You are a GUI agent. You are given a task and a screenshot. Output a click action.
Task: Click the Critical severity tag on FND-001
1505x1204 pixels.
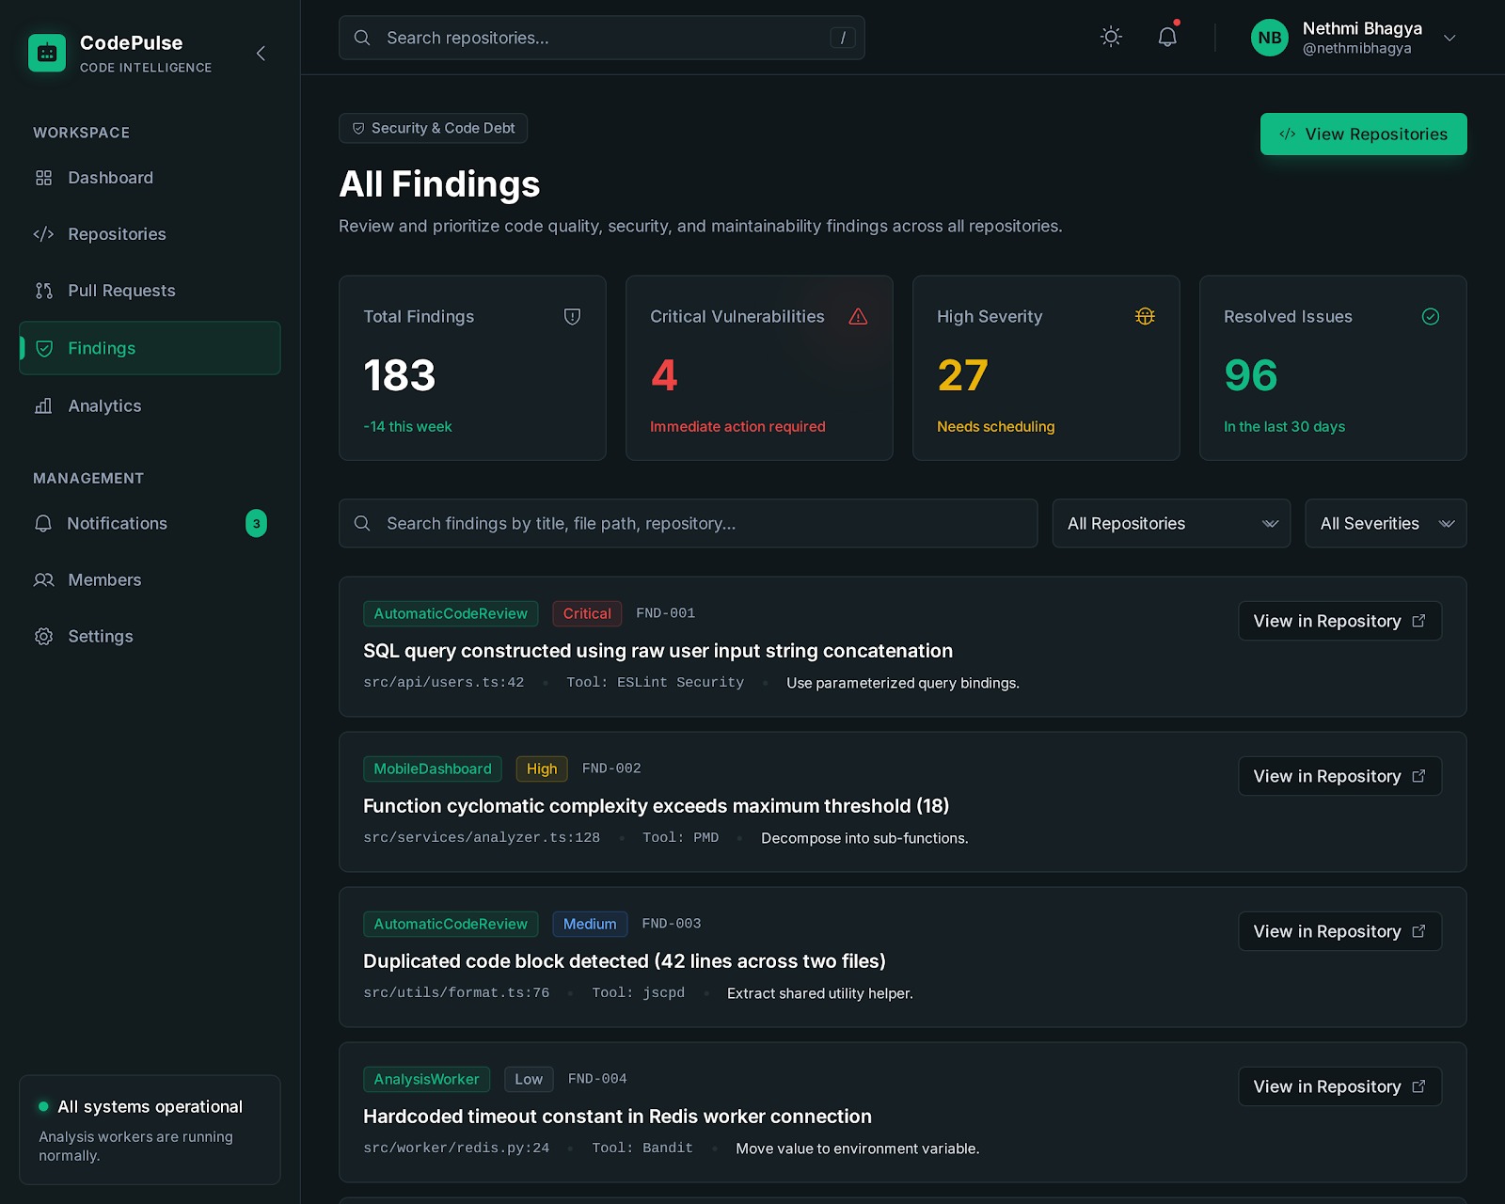coord(587,613)
